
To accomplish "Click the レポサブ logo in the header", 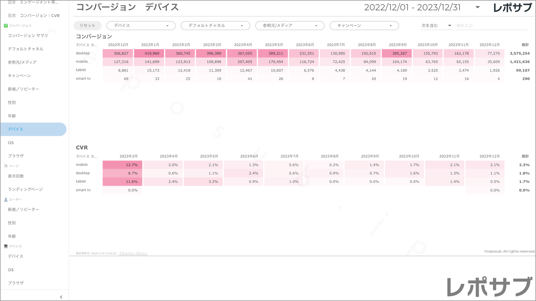I will pos(512,8).
